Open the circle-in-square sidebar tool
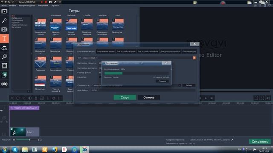 (4, 66)
